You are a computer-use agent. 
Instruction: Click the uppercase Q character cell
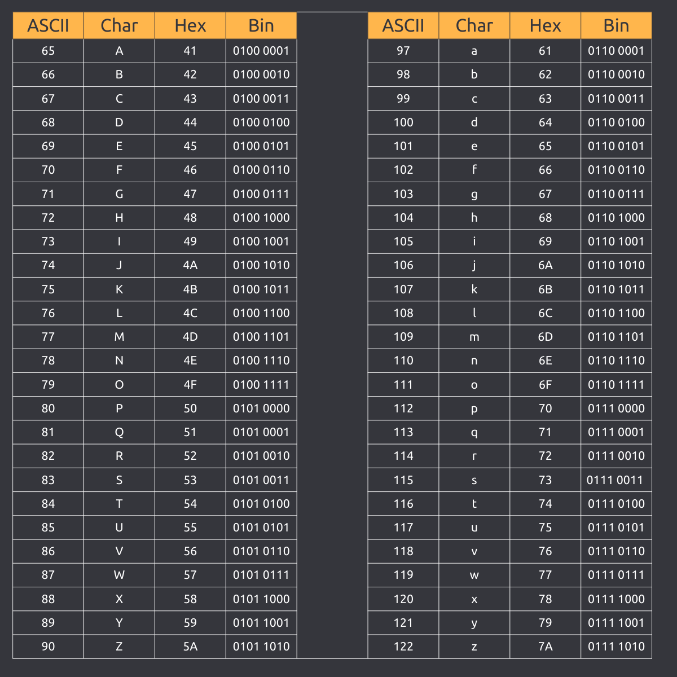tap(119, 432)
